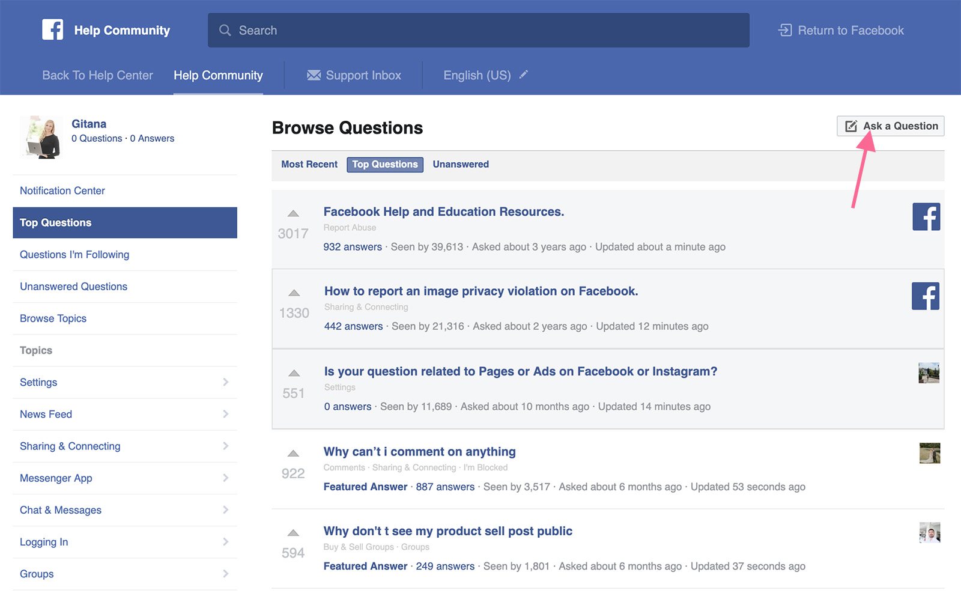The image size is (961, 593).
Task: View the 0 answers link
Action: (x=348, y=407)
